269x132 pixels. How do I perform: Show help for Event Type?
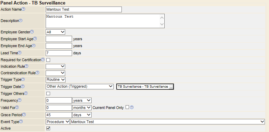[21, 122]
